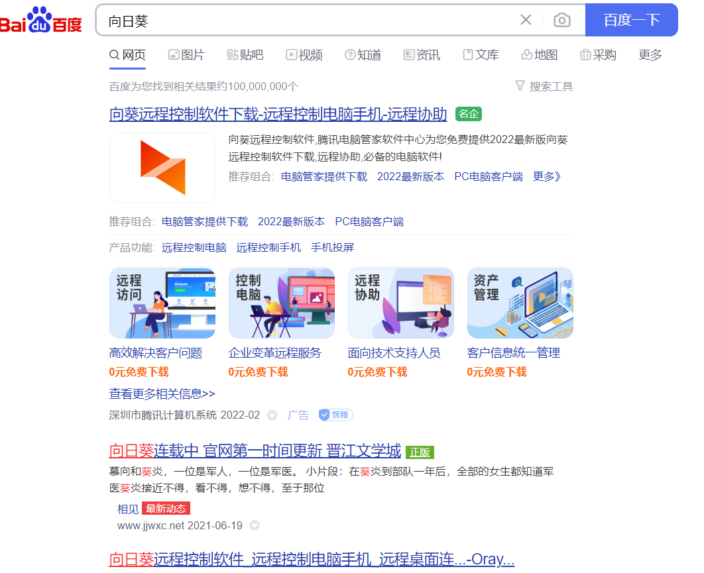Click the 广告 label
The image size is (704, 573).
pos(298,415)
